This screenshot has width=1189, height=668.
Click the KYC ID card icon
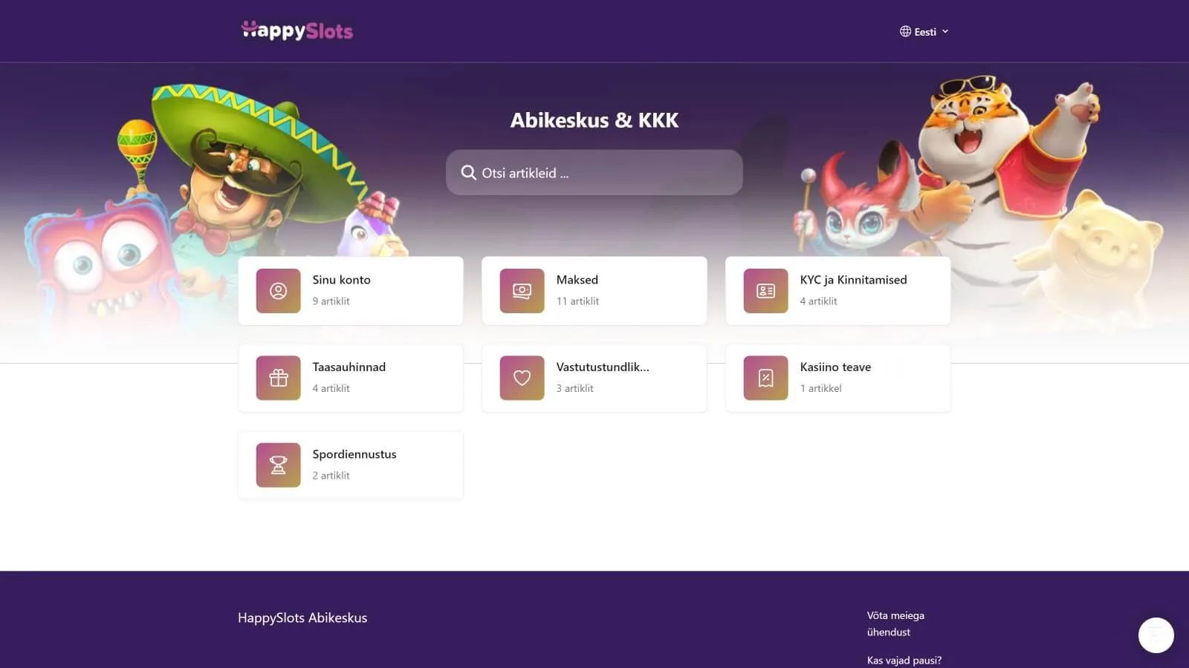tap(765, 291)
